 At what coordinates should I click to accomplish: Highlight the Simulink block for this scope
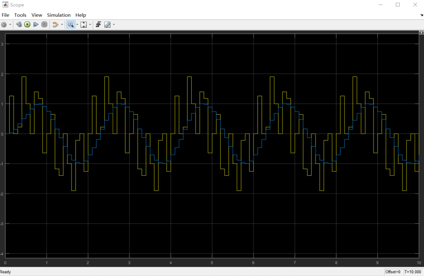tap(55, 24)
